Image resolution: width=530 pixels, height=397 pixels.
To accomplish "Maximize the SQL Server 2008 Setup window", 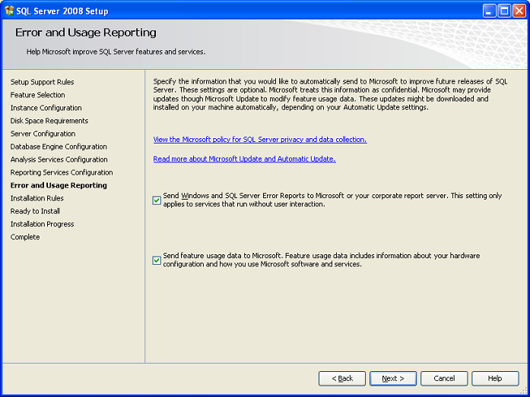I will [x=504, y=11].
